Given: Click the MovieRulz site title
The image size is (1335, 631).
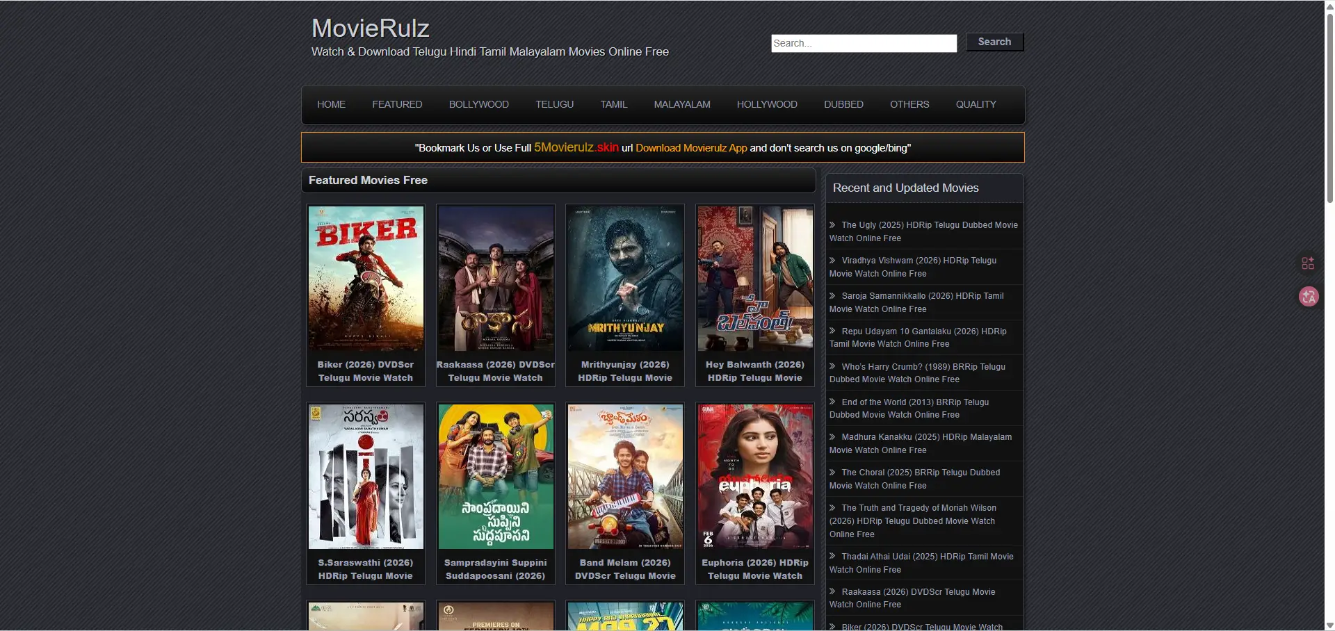Looking at the screenshot, I should pyautogui.click(x=371, y=28).
